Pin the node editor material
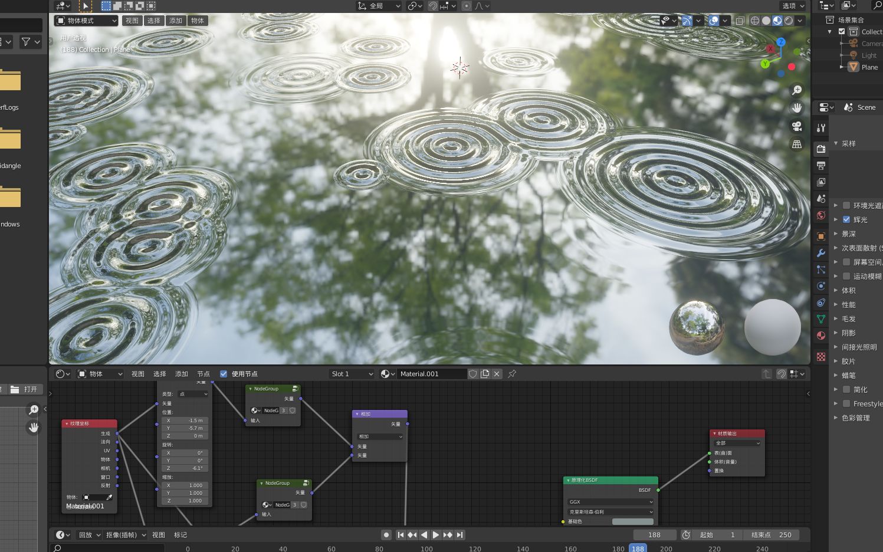883x552 pixels. click(512, 374)
